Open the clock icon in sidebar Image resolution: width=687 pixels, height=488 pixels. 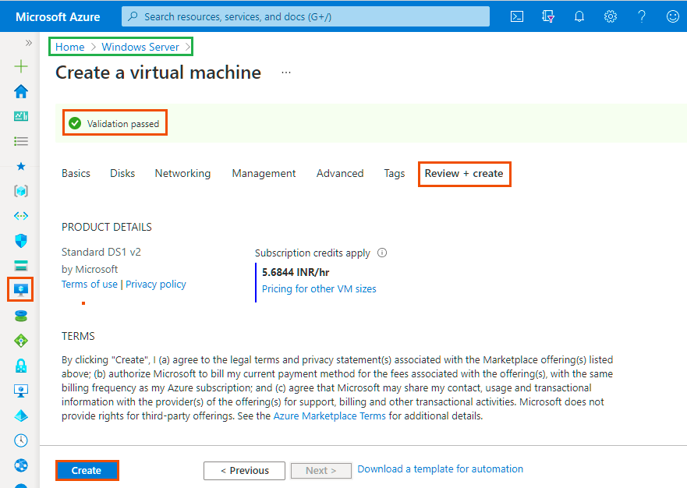tap(21, 440)
